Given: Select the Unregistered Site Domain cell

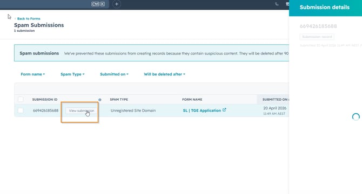Looking at the screenshot, I should click(x=133, y=110).
